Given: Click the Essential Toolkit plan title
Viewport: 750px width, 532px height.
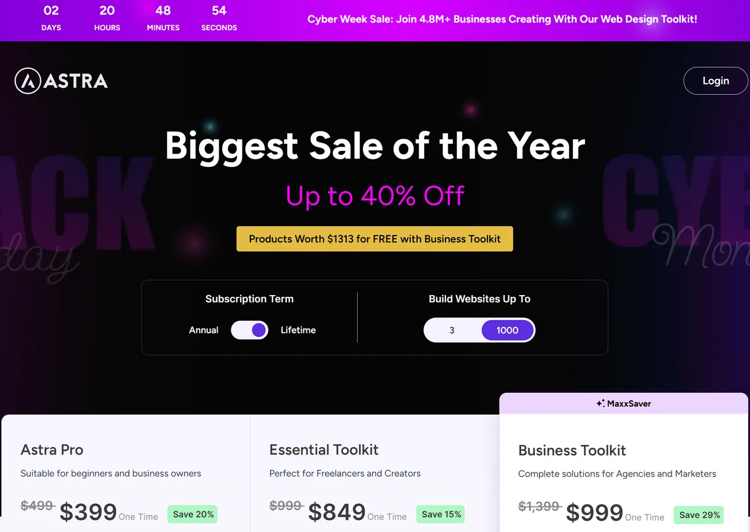Looking at the screenshot, I should [x=324, y=449].
